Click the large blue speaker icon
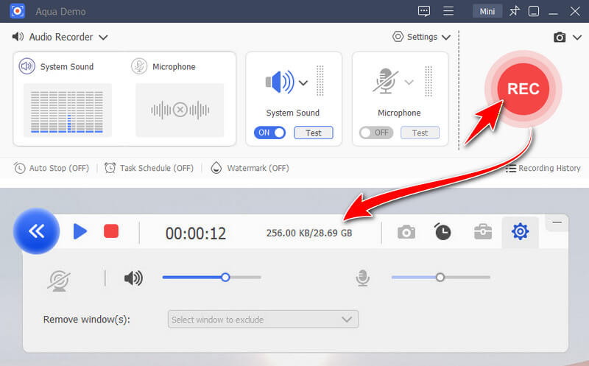Viewport: 589px width, 366px height. pos(280,82)
